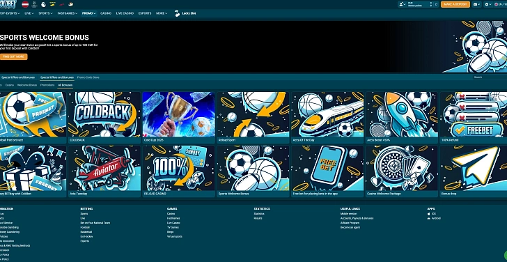
Task: Open free bet in the app card
Action: pos(327,171)
